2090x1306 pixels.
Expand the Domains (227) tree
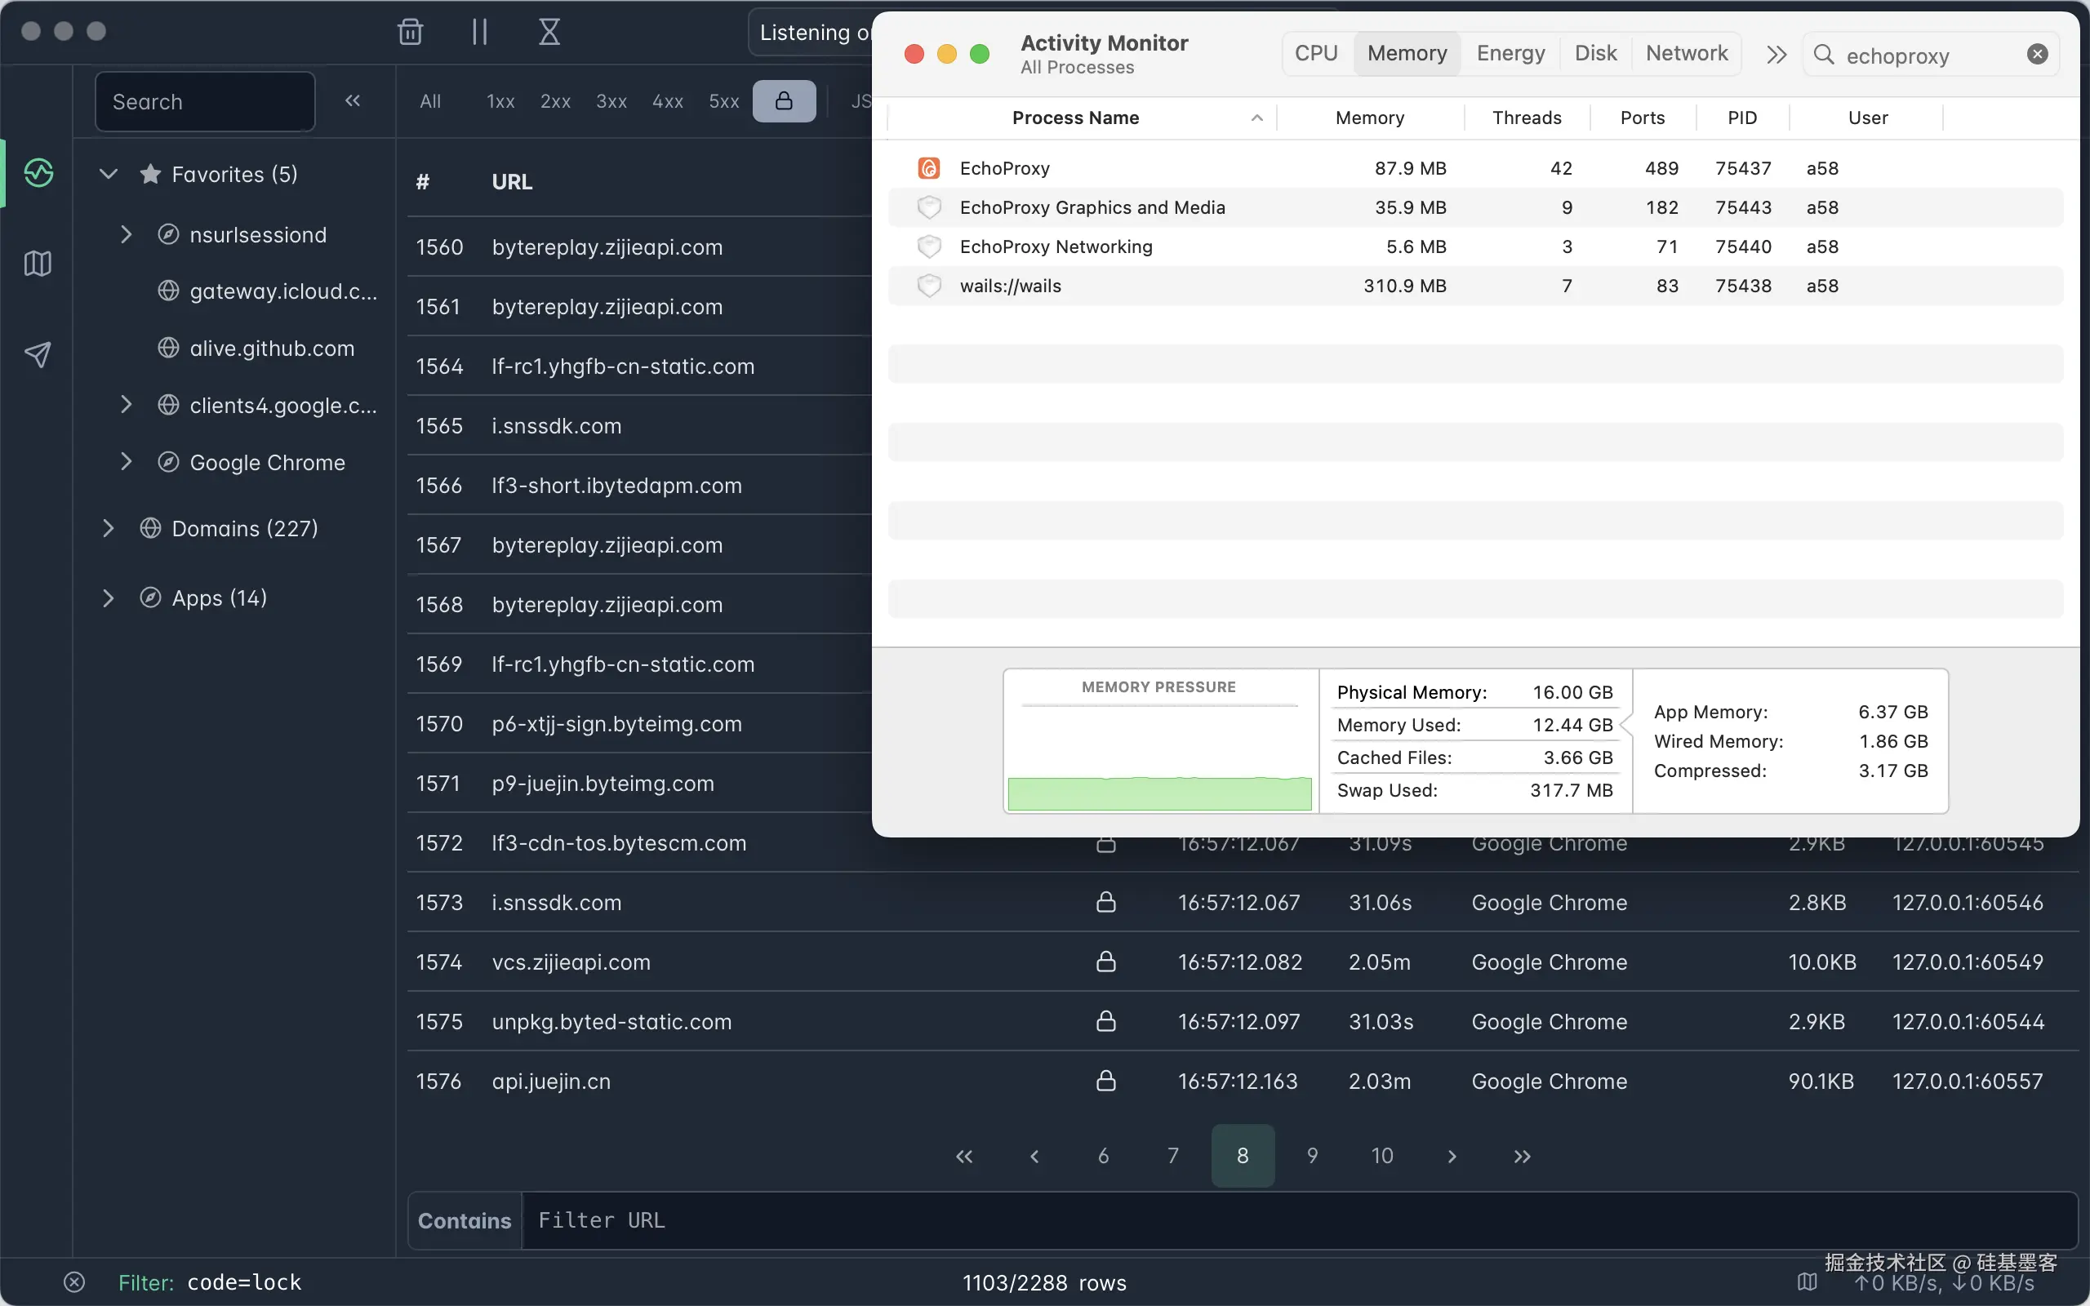109,528
